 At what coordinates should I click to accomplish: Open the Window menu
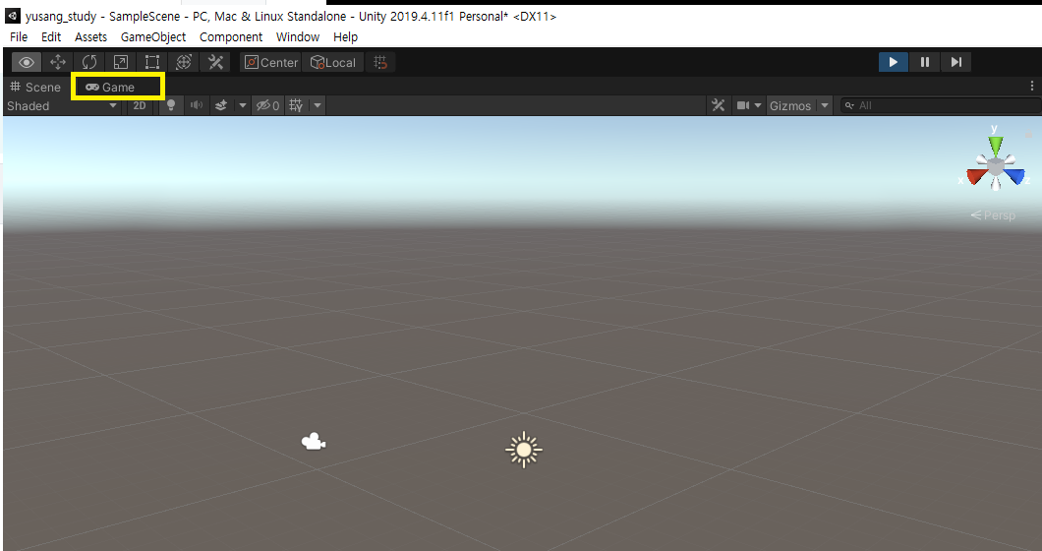pyautogui.click(x=298, y=37)
